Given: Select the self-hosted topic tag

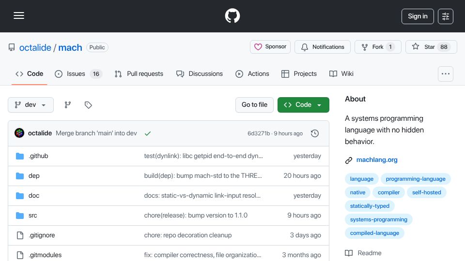Looking at the screenshot, I should (426, 192).
